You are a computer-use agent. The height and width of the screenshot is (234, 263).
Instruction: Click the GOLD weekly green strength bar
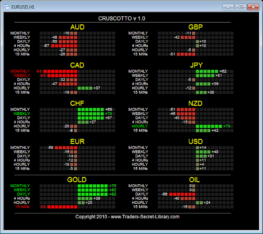tap(92, 190)
